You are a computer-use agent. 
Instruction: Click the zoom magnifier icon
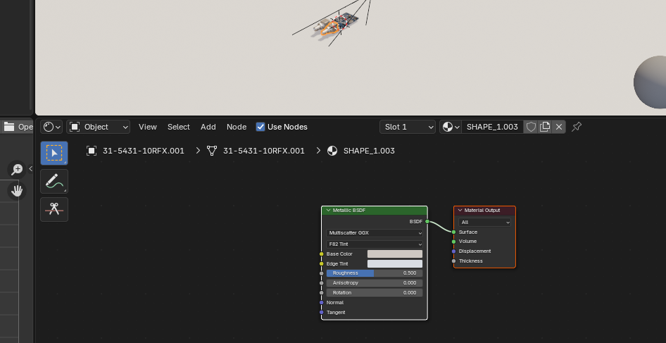pos(17,169)
